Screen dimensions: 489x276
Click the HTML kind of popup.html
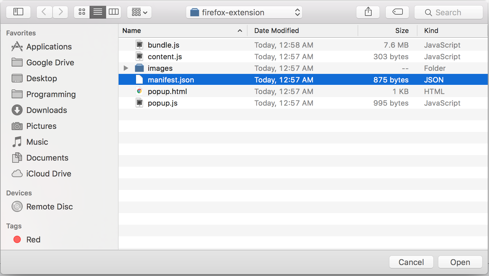[434, 92]
